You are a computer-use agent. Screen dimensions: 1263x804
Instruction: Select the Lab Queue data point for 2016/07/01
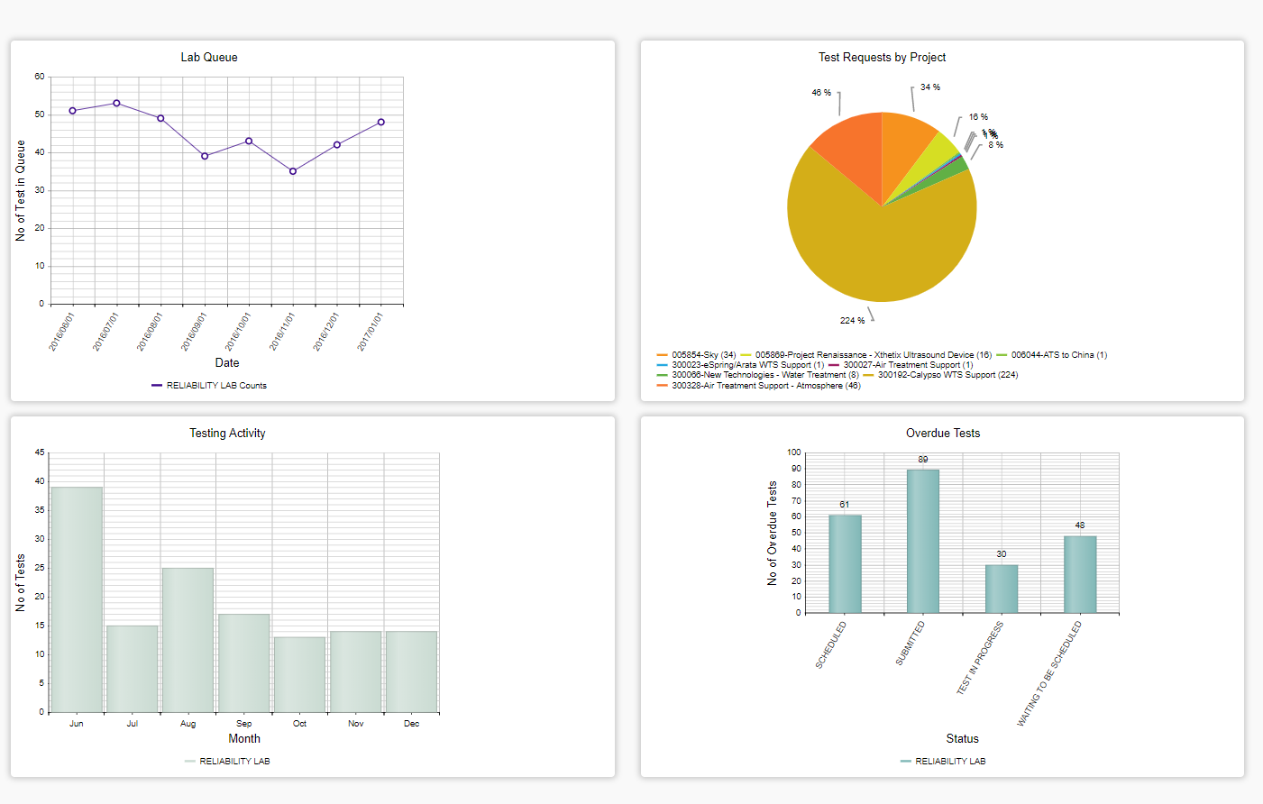coord(116,103)
